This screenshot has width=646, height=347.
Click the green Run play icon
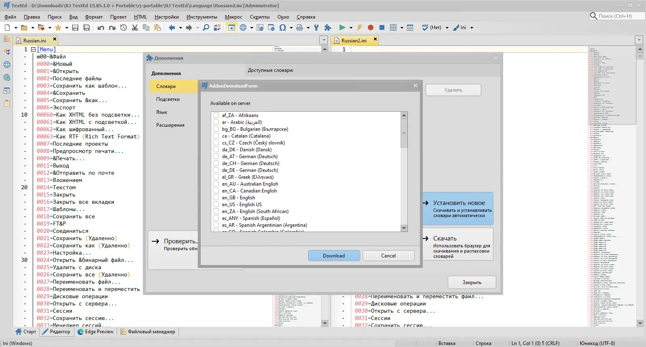point(342,27)
